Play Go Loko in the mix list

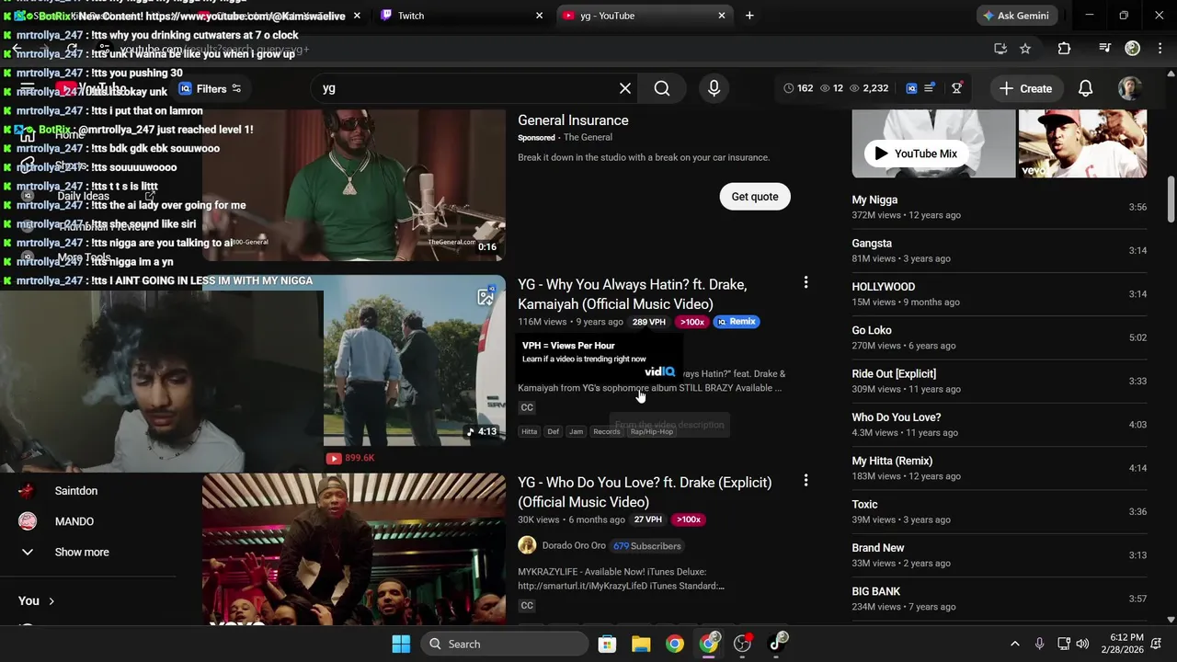tap(1000, 337)
